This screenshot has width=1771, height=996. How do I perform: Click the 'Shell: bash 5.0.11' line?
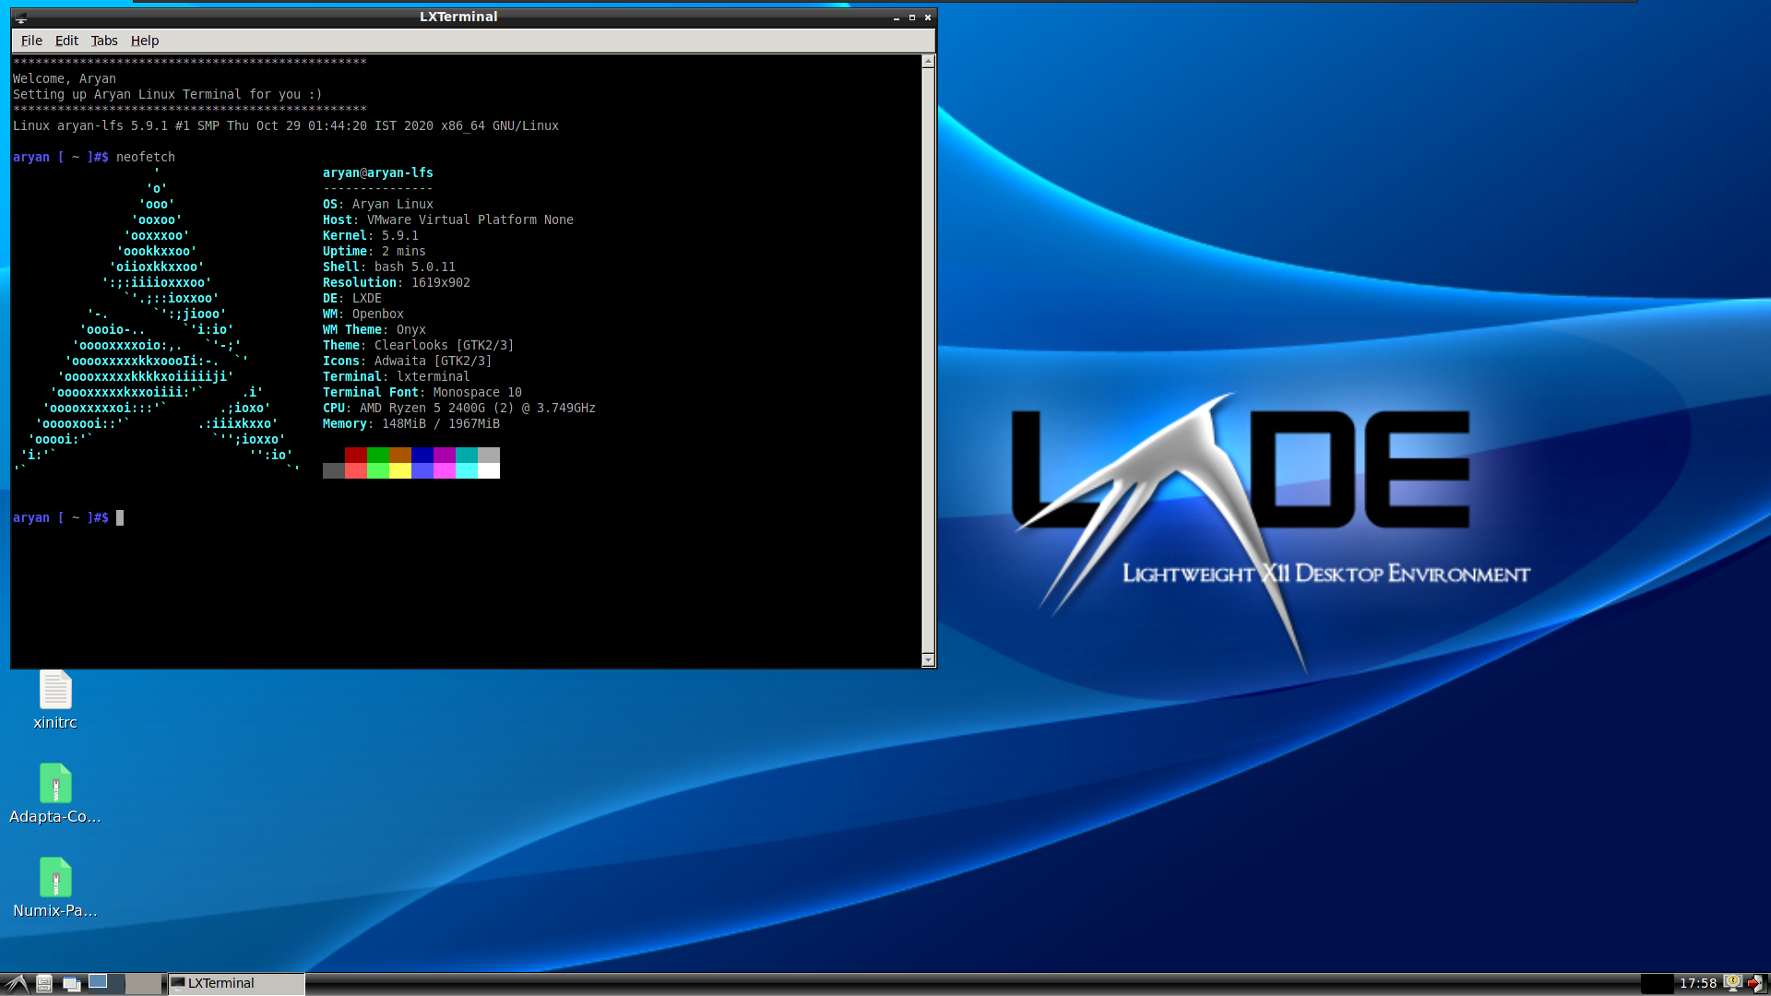(389, 267)
